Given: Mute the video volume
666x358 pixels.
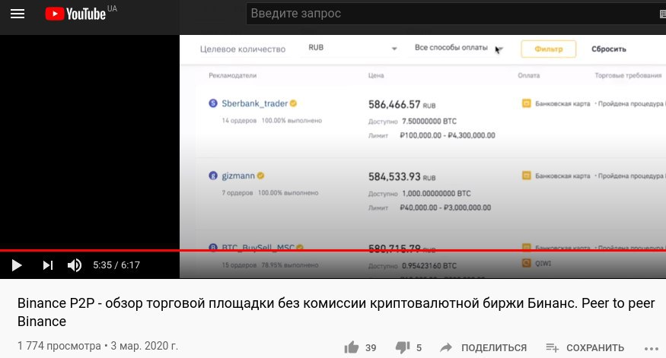Looking at the screenshot, I should [x=75, y=265].
